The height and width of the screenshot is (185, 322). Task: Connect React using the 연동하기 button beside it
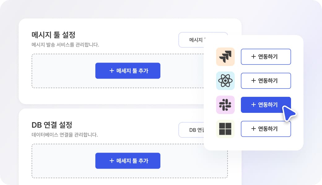(x=266, y=81)
